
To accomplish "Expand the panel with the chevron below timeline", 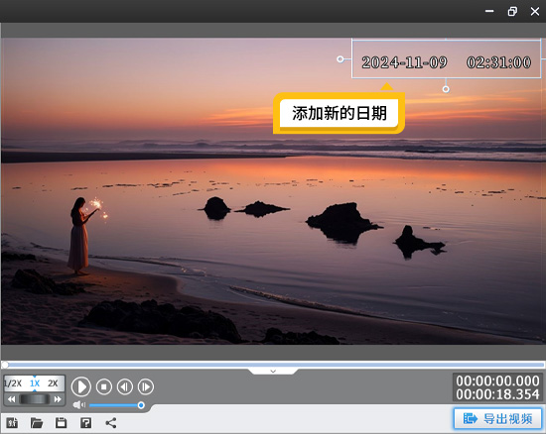I will 273,372.
